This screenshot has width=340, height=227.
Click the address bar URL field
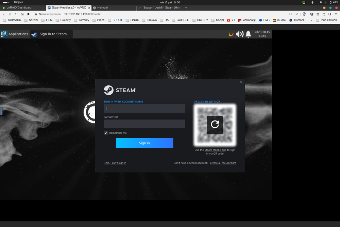(x=82, y=14)
